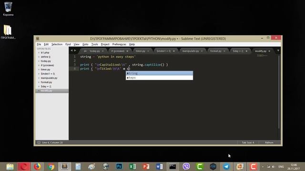Open File Explorer from taskbar

click(x=10, y=167)
